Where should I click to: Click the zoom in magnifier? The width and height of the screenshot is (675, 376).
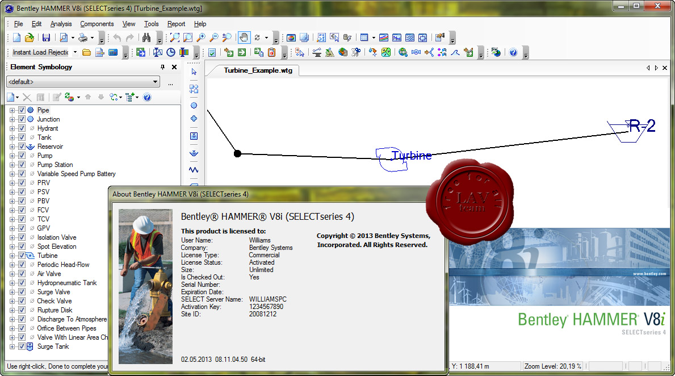point(201,38)
